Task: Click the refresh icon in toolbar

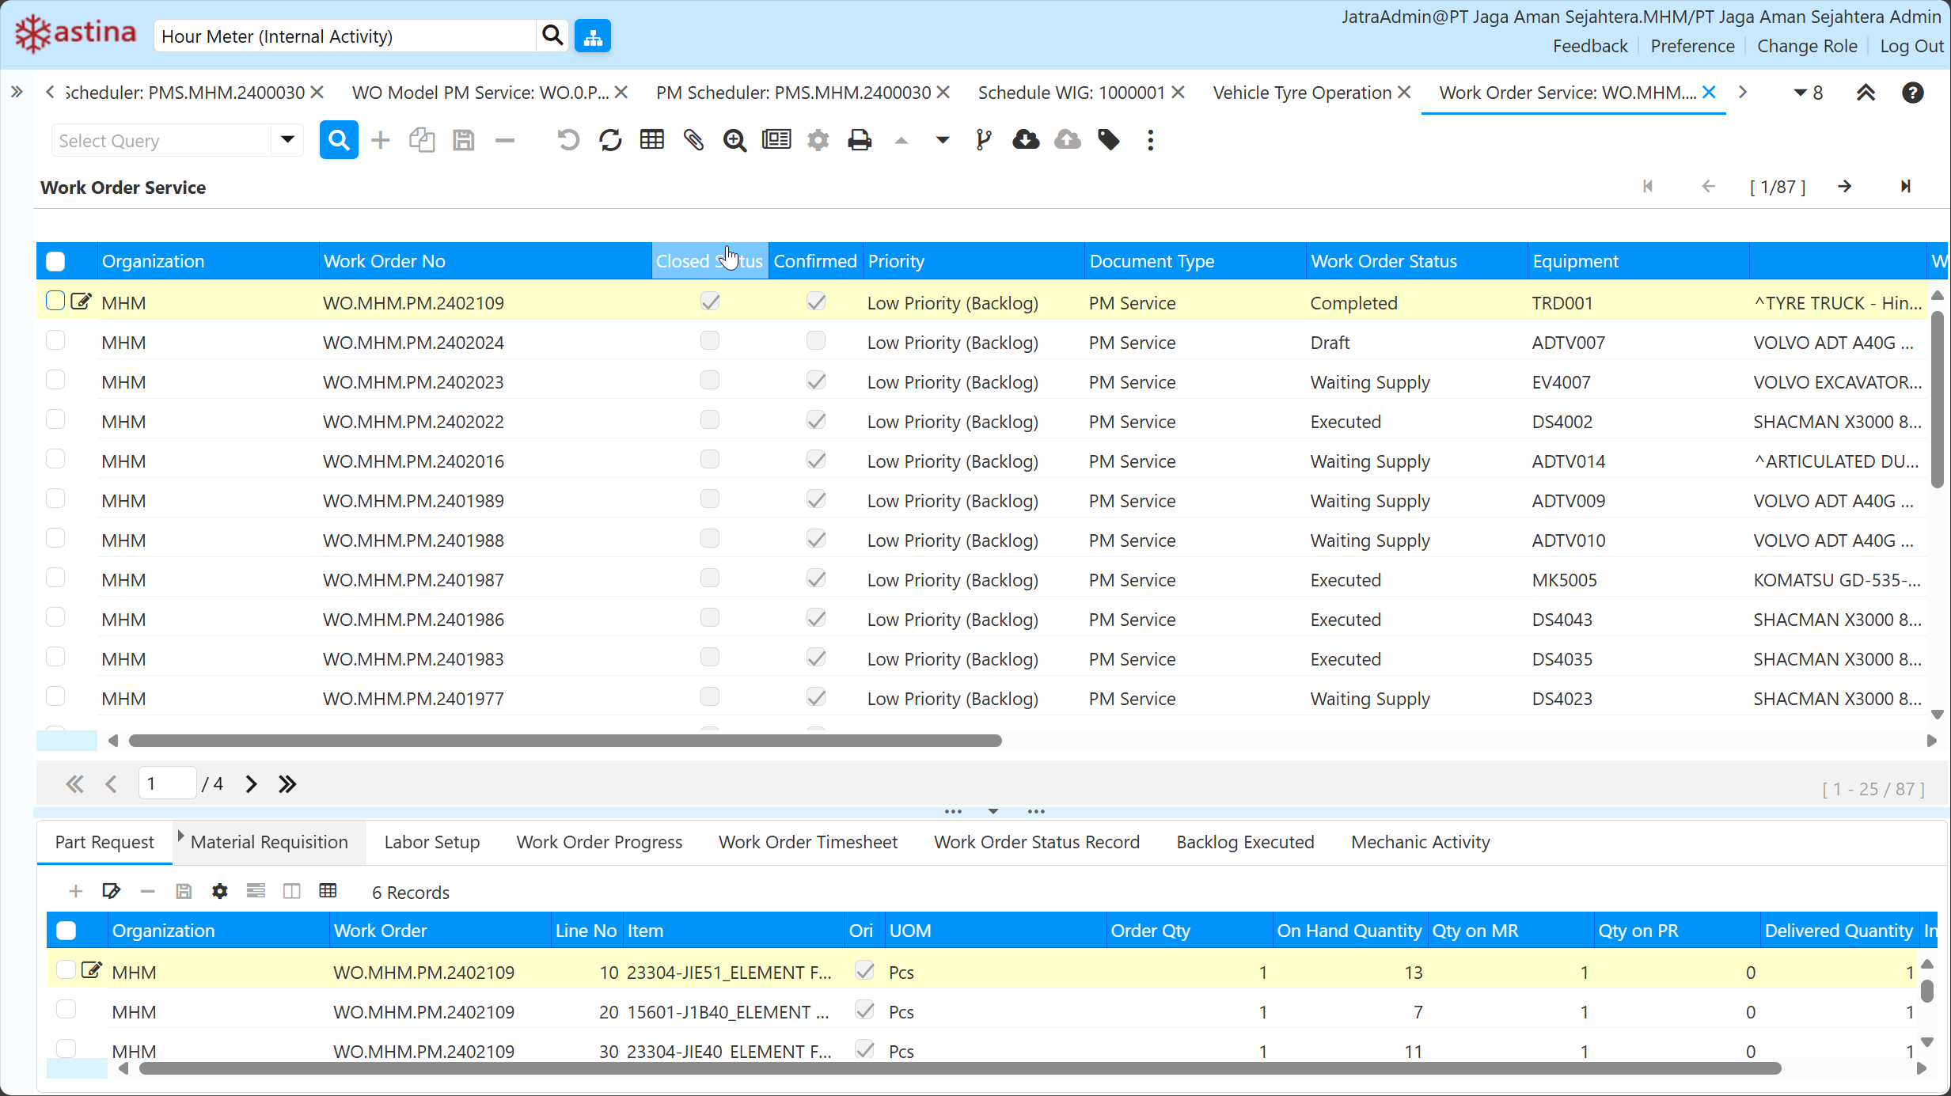Action: [x=610, y=140]
